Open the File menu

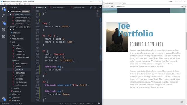click(x=1, y=4)
